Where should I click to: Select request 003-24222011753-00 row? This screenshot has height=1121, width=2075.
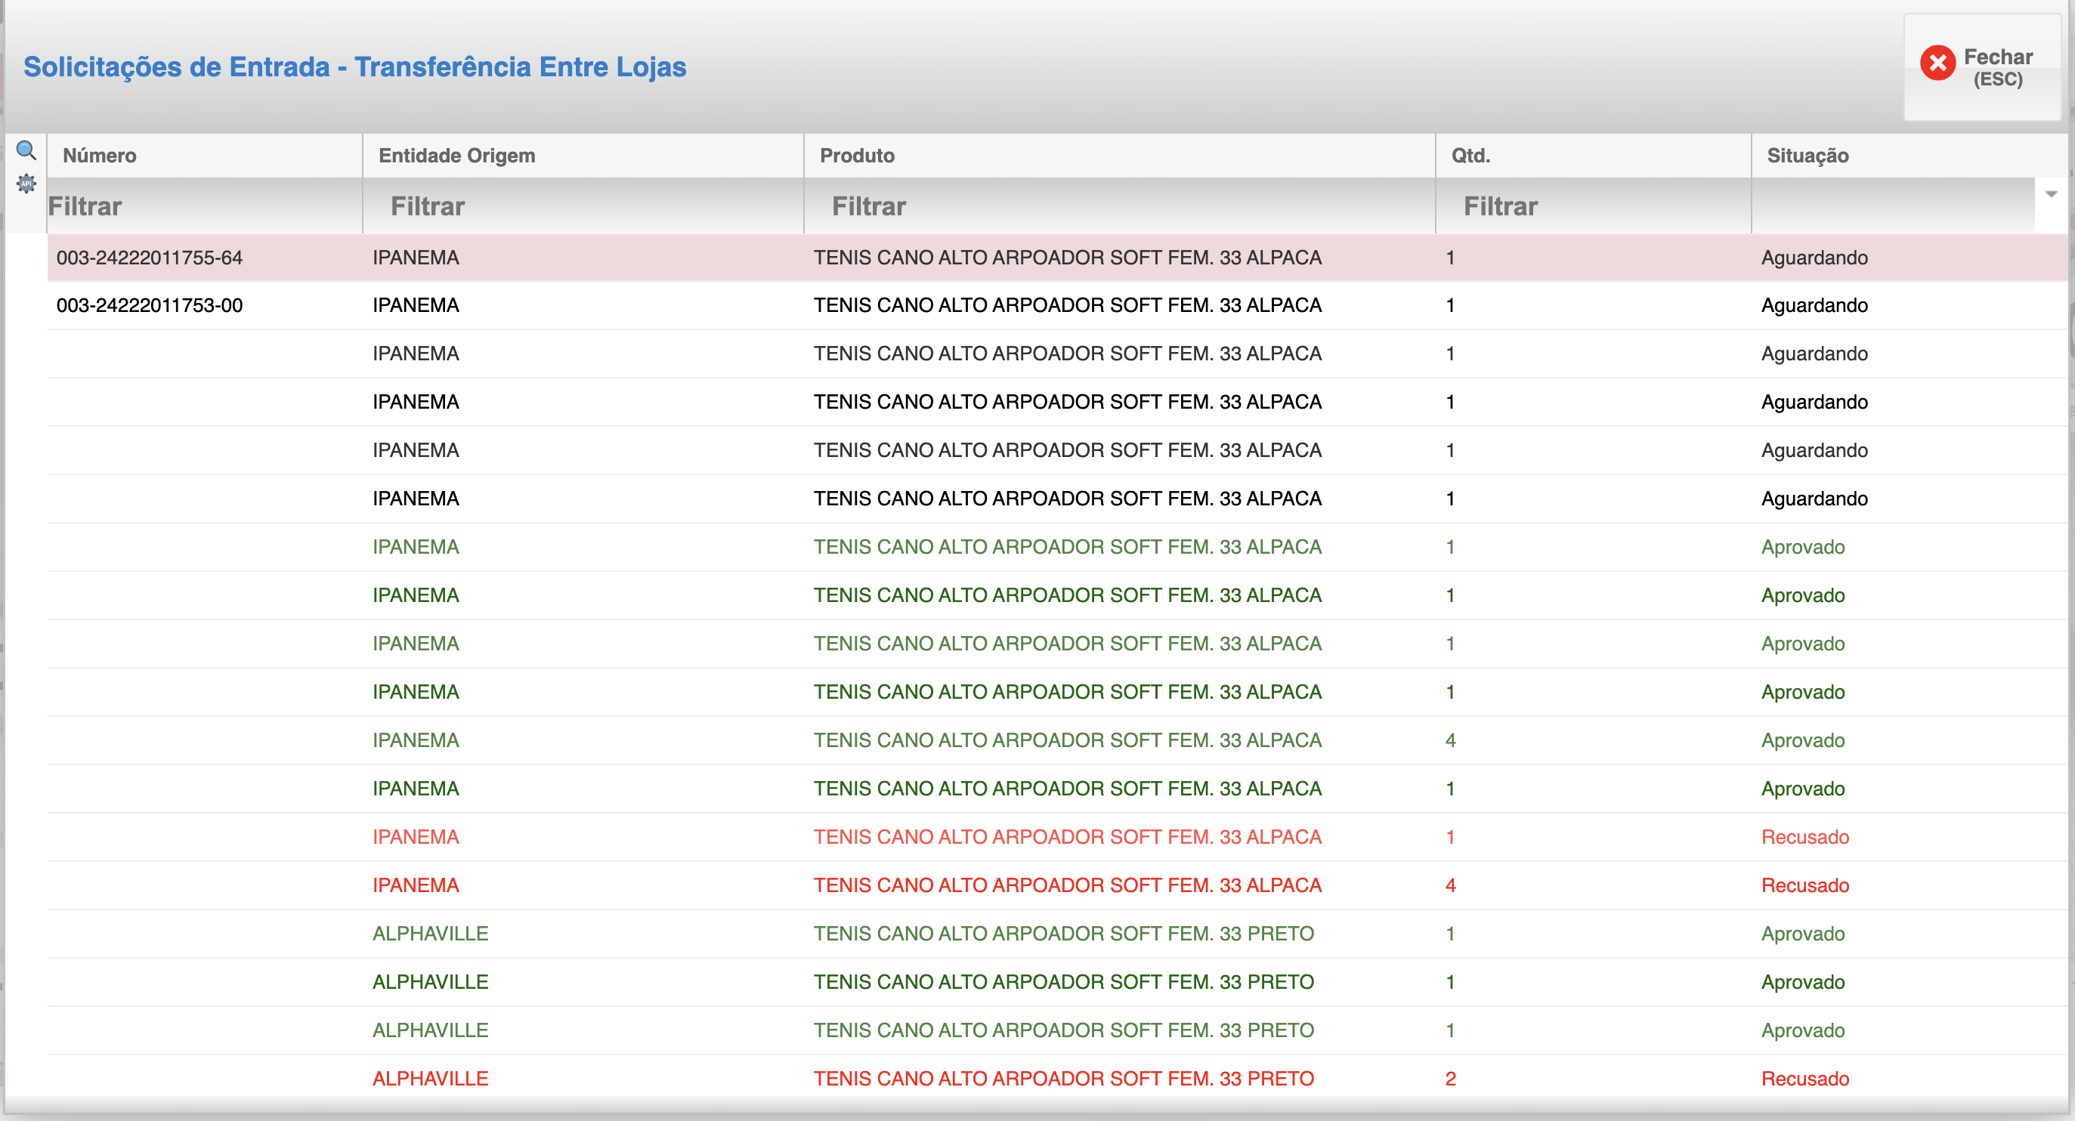(x=149, y=305)
